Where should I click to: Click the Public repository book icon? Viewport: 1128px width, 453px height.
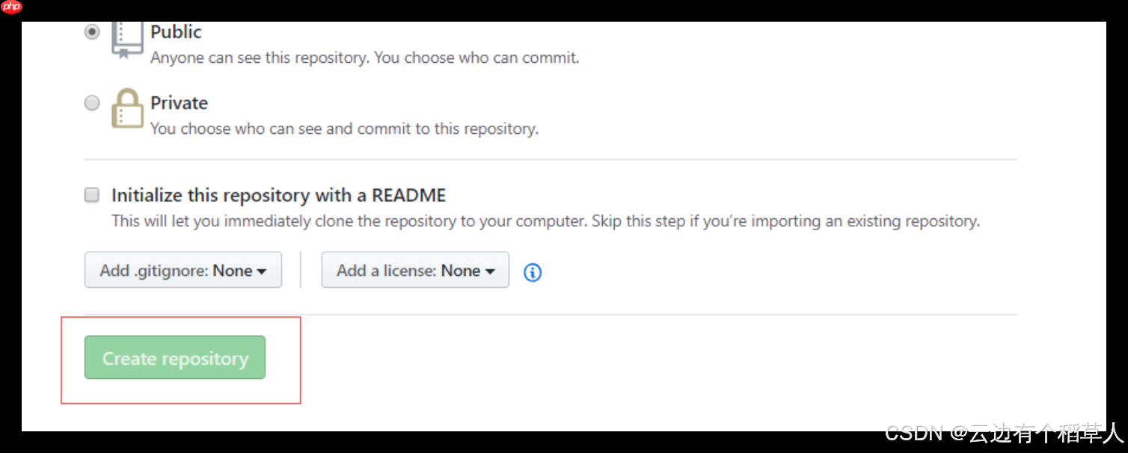pyautogui.click(x=127, y=39)
